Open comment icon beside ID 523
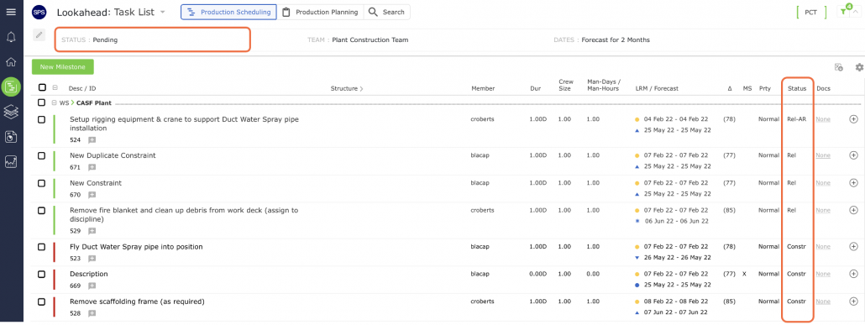Viewport: 865px width, 325px height. click(92, 258)
